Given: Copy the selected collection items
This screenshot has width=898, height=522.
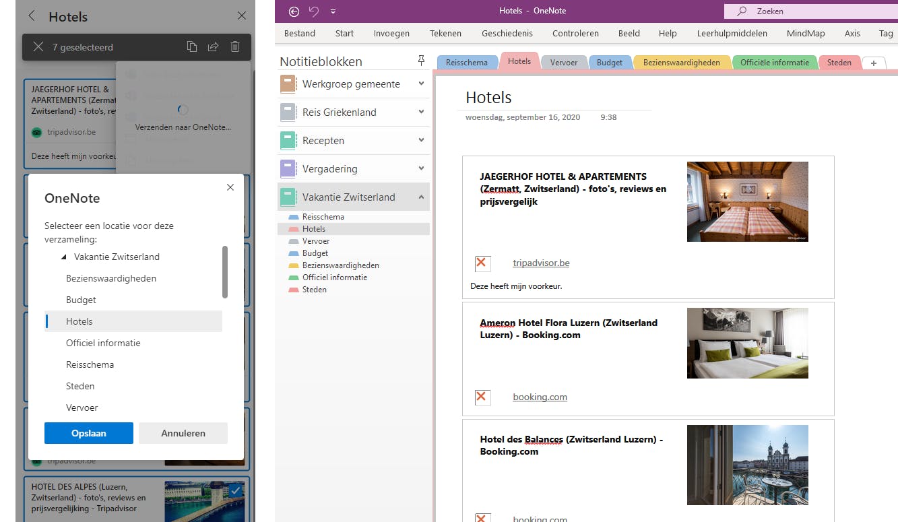Looking at the screenshot, I should [x=192, y=46].
